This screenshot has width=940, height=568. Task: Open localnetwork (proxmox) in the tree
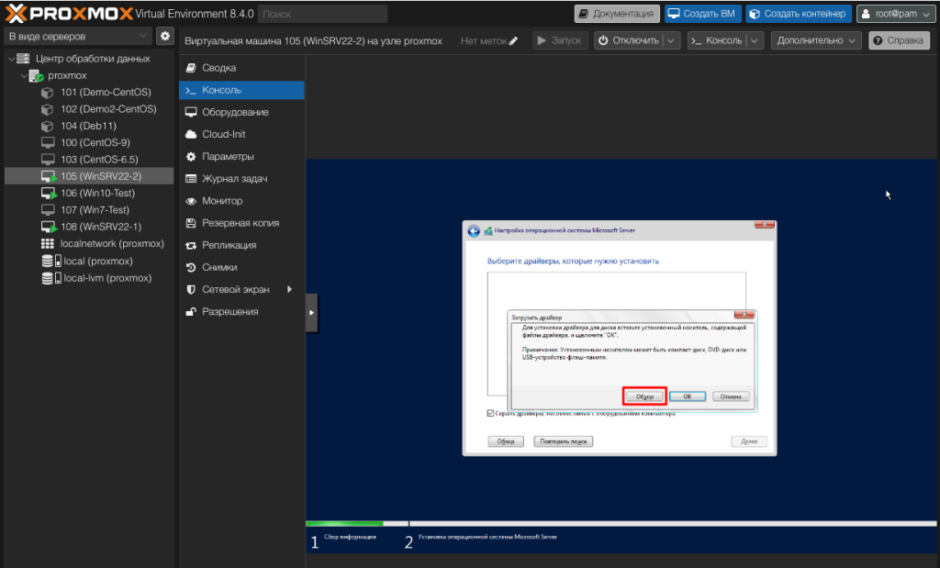111,244
